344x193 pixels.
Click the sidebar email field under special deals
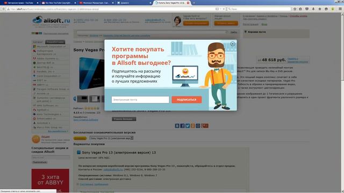tap(51, 157)
